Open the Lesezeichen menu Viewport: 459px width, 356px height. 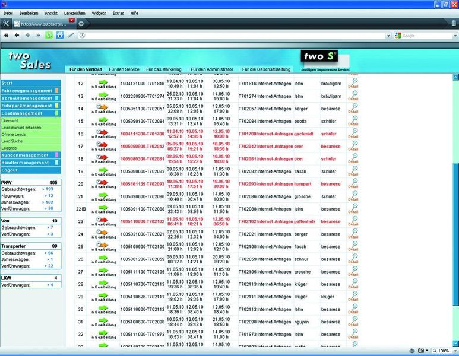point(75,14)
